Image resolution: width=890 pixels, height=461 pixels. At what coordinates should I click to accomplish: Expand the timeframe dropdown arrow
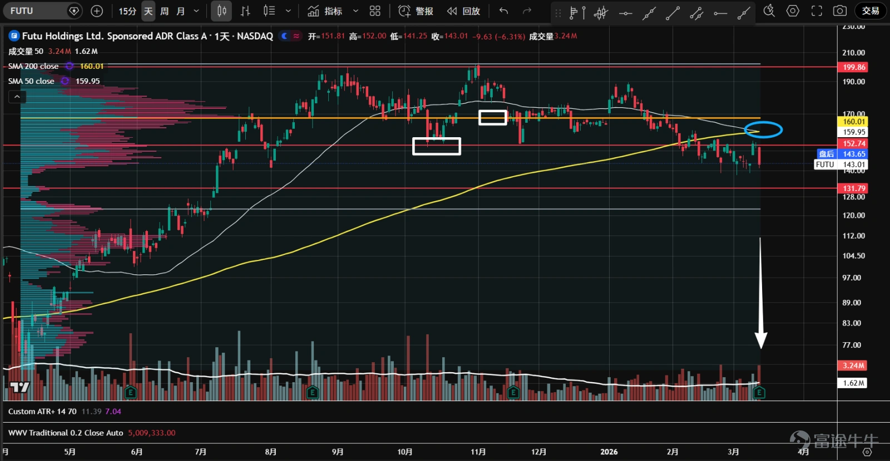point(196,11)
